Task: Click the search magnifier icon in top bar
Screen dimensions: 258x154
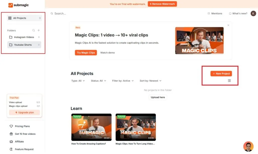Action: point(52,14)
